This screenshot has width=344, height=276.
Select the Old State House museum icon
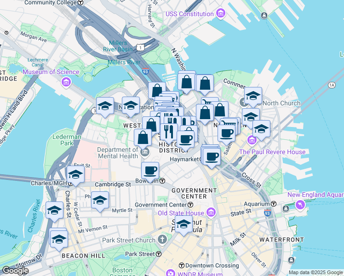point(211,213)
